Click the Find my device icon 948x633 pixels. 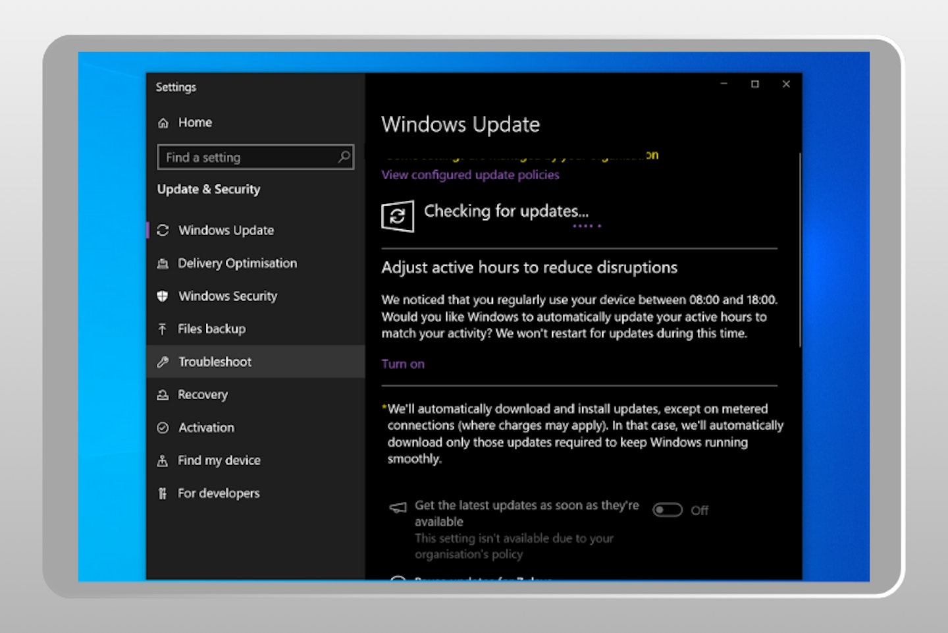tap(163, 460)
